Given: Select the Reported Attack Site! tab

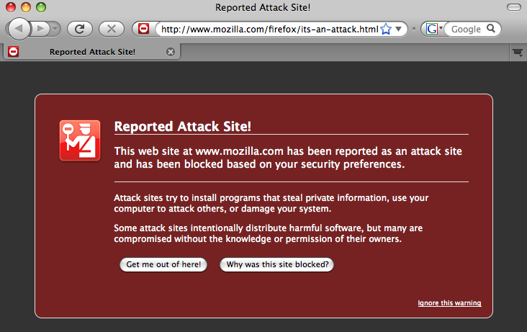Looking at the screenshot, I should tap(92, 52).
